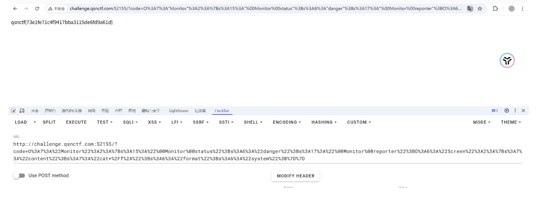Click inside the HackBar URL text field
This screenshot has width=538, height=200.
[268, 152]
